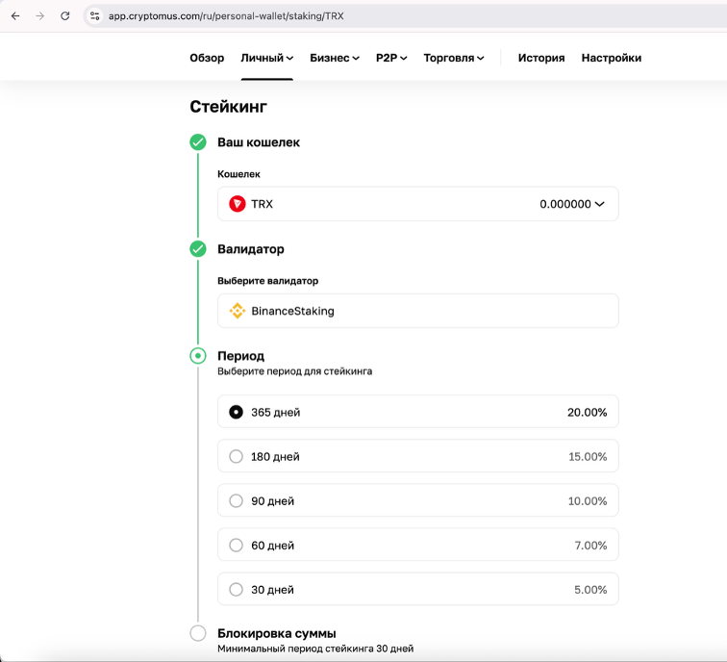Open the История page
The height and width of the screenshot is (662, 727).
[541, 58]
